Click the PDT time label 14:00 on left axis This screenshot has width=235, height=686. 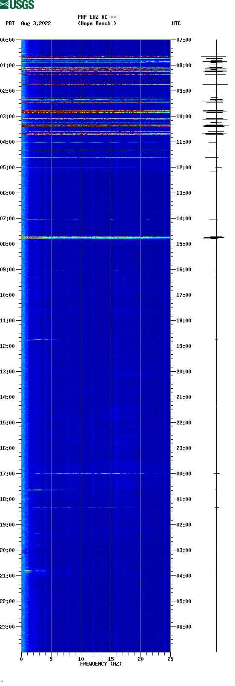coord(8,397)
